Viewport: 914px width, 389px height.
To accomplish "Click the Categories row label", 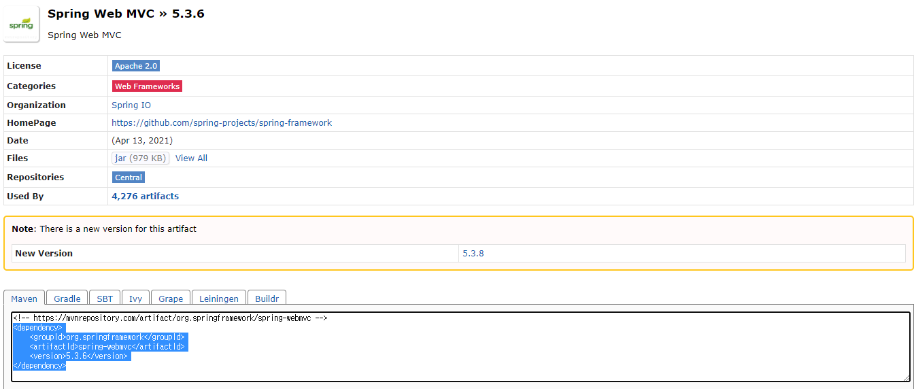I will (x=31, y=86).
